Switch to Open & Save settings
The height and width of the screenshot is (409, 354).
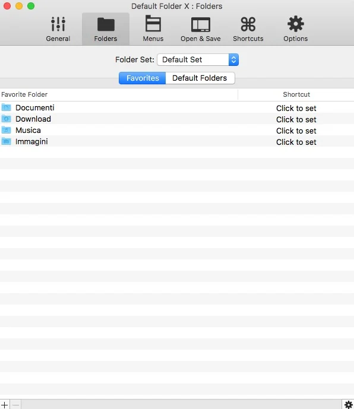tap(201, 29)
